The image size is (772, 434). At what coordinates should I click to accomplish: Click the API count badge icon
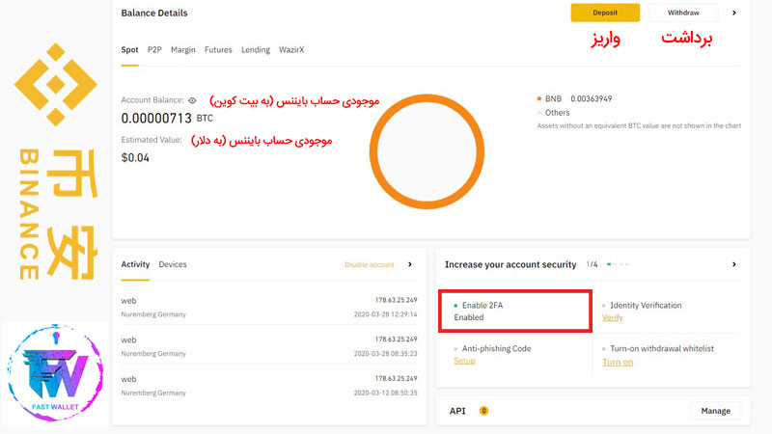coord(483,411)
